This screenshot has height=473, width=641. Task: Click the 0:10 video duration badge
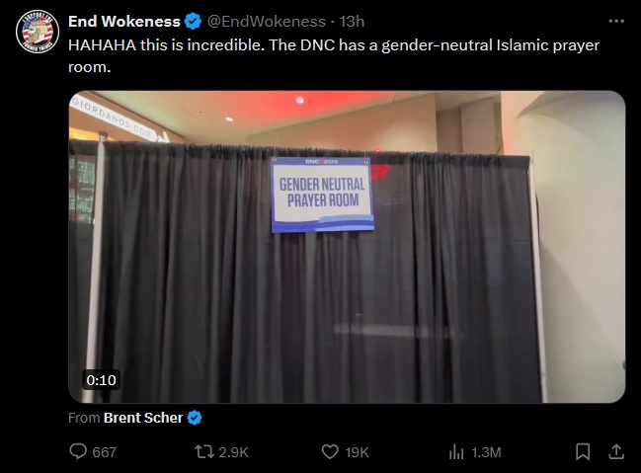click(x=101, y=380)
